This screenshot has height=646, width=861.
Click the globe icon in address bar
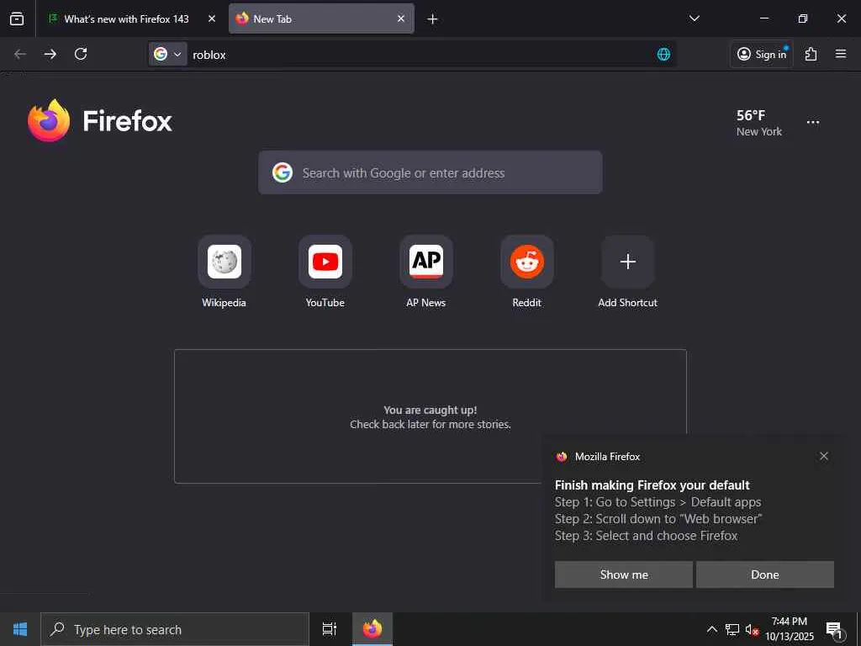point(663,54)
